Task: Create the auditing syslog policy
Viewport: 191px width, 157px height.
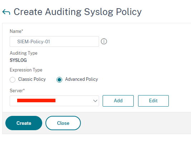Action: [24, 123]
